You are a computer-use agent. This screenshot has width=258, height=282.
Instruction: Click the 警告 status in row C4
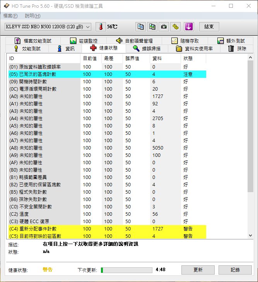188,229
